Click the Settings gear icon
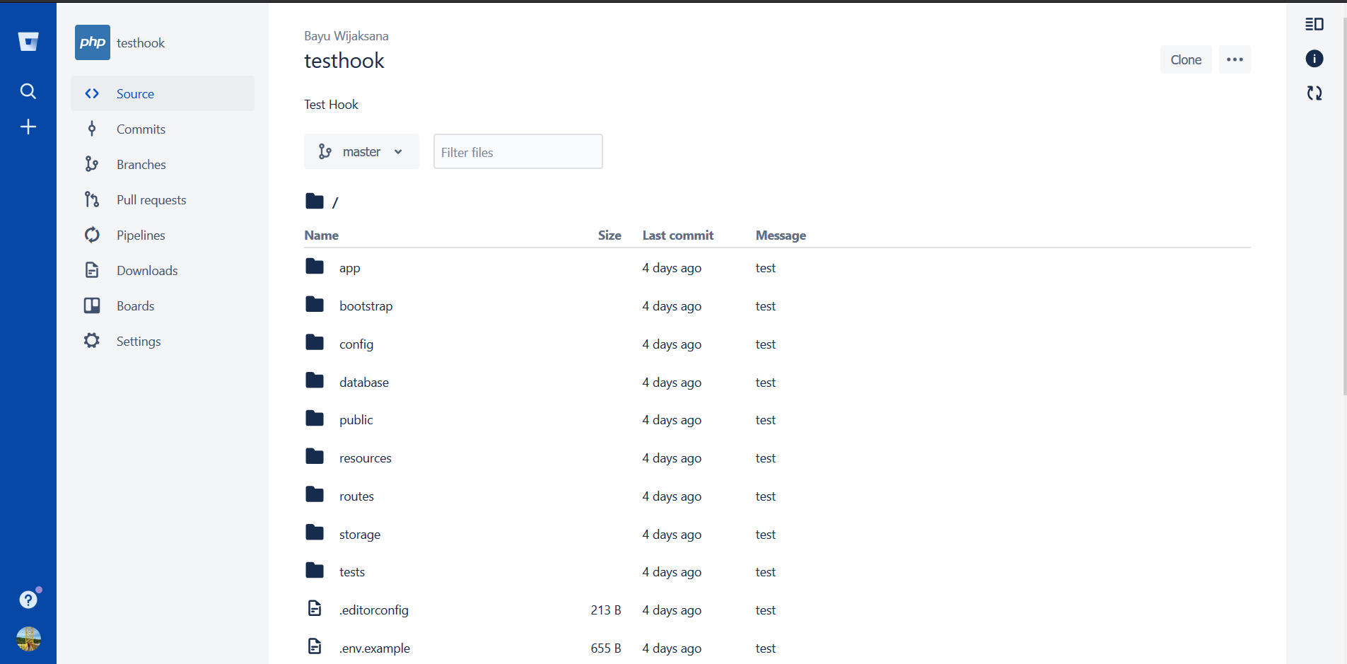Viewport: 1347px width, 664px height. pos(92,341)
